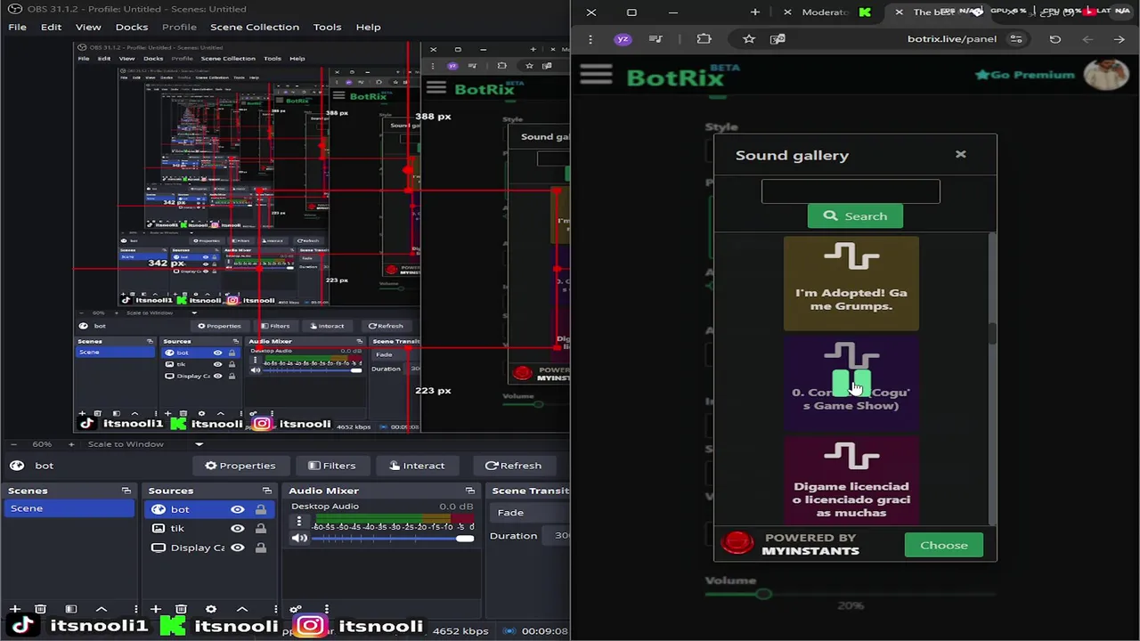1140x641 pixels.
Task: Click the Interact button
Action: [416, 466]
